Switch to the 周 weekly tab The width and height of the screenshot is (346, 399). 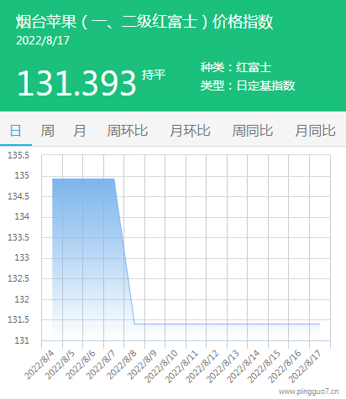pyautogui.click(x=48, y=131)
